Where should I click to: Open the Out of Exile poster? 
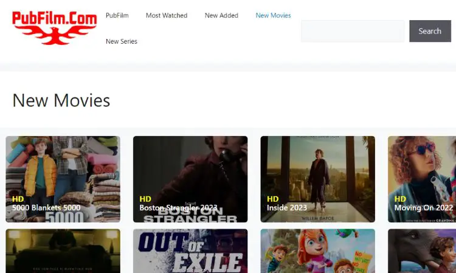(190, 251)
